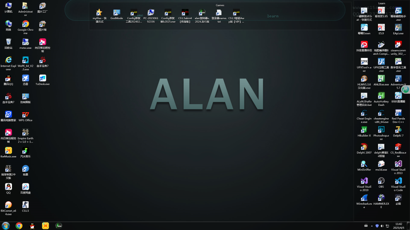410x230 pixels.
Task: Click the Games desktop group title
Action: (x=220, y=5)
